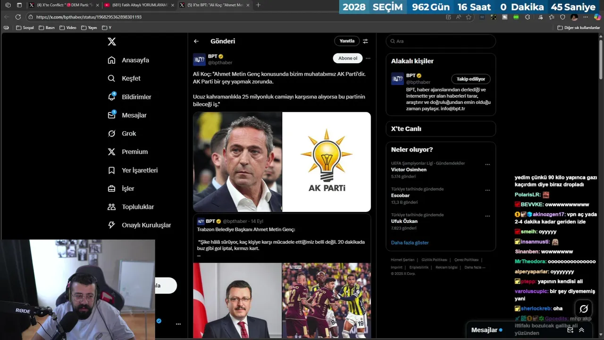Compose new message icon in Mesajlar drawer
This screenshot has height=340, width=604.
tap(570, 330)
